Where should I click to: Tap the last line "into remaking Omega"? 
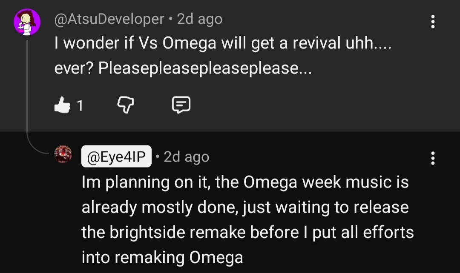click(162, 257)
